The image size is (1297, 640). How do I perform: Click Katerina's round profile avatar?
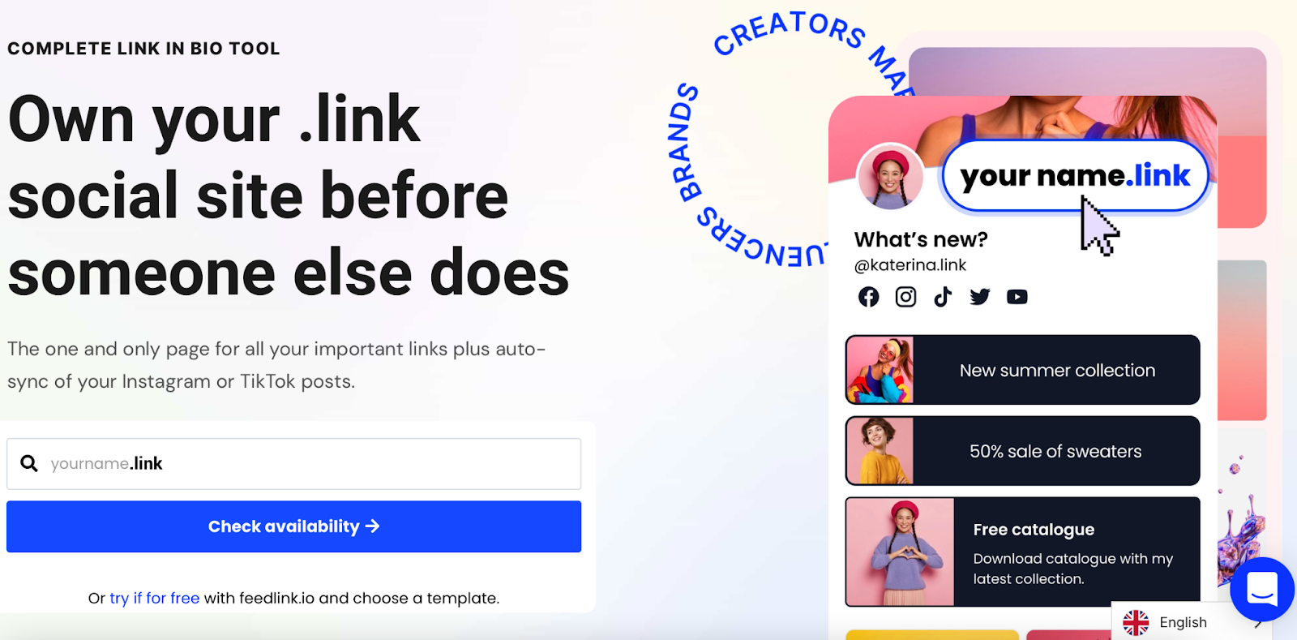[891, 176]
